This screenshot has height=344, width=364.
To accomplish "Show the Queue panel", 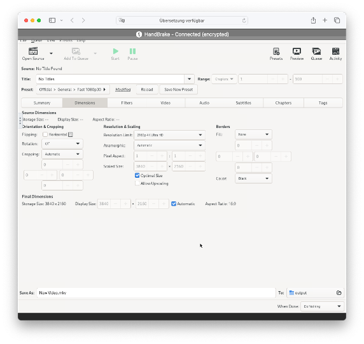I will pyautogui.click(x=316, y=51).
